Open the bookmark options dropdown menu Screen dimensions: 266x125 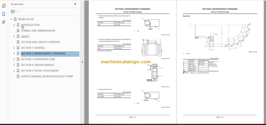click(x=14, y=11)
